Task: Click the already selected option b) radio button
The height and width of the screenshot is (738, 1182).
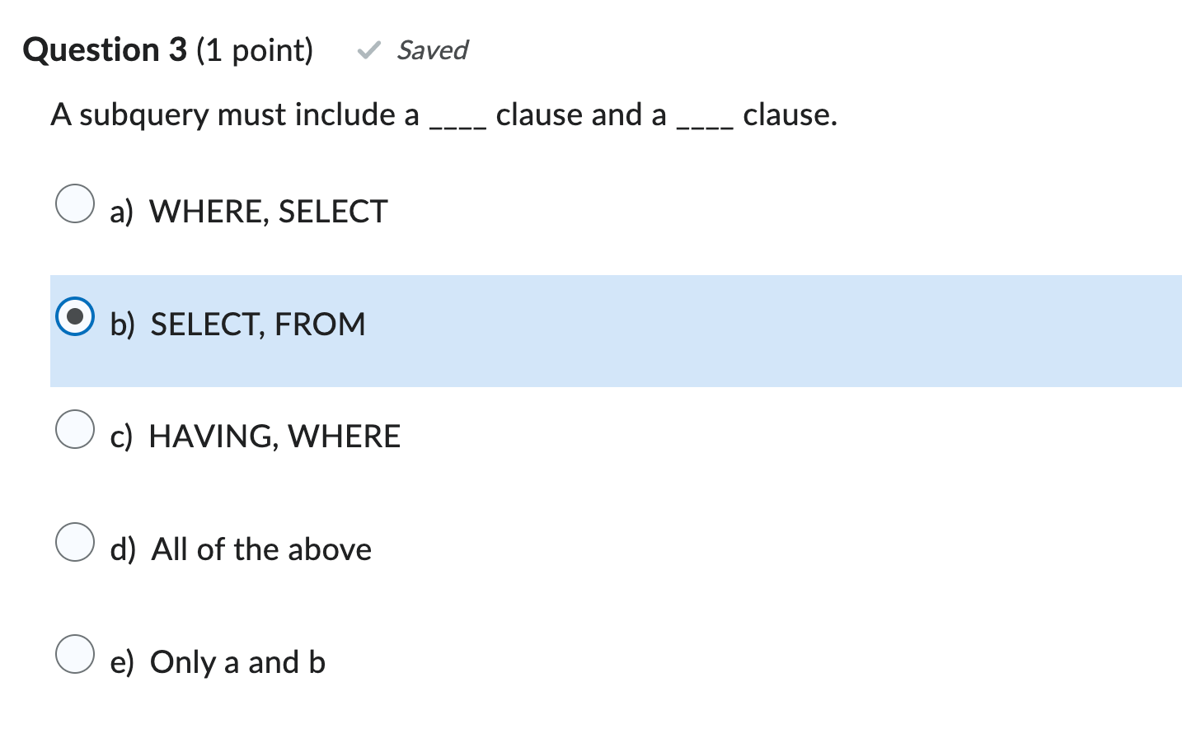Action: pos(74,315)
